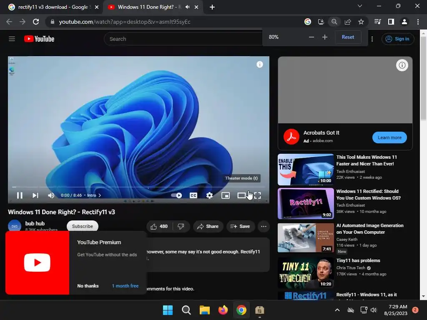Open taskbar Search
Screen dimensions: 427x320
(x=186, y=310)
